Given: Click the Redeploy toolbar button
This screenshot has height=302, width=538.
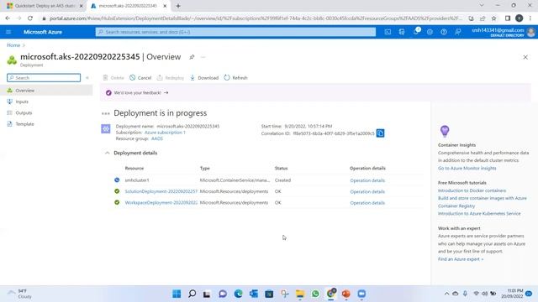Looking at the screenshot, I should pyautogui.click(x=171, y=78).
